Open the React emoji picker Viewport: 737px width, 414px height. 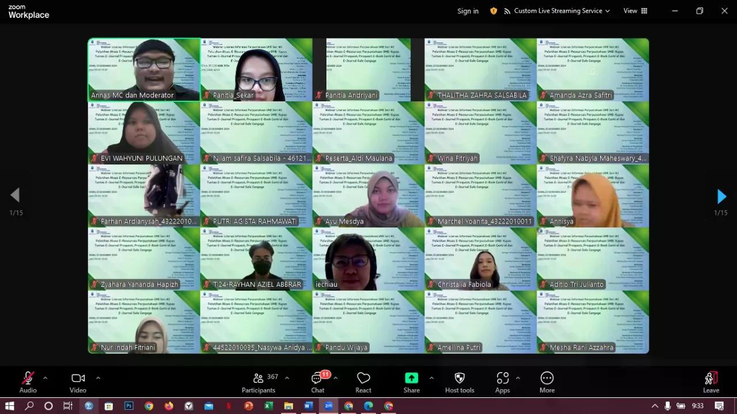363,382
